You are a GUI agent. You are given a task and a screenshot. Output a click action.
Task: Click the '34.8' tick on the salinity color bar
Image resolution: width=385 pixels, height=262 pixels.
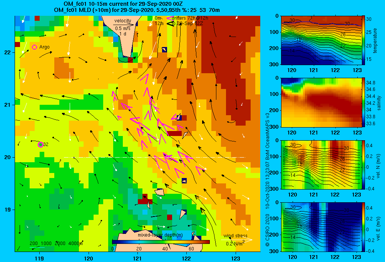tap(371, 82)
